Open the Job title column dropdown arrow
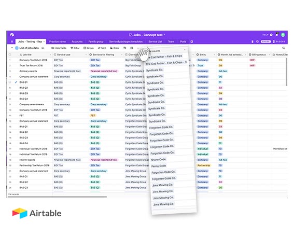This screenshot has height=236, width=294. 50,55
